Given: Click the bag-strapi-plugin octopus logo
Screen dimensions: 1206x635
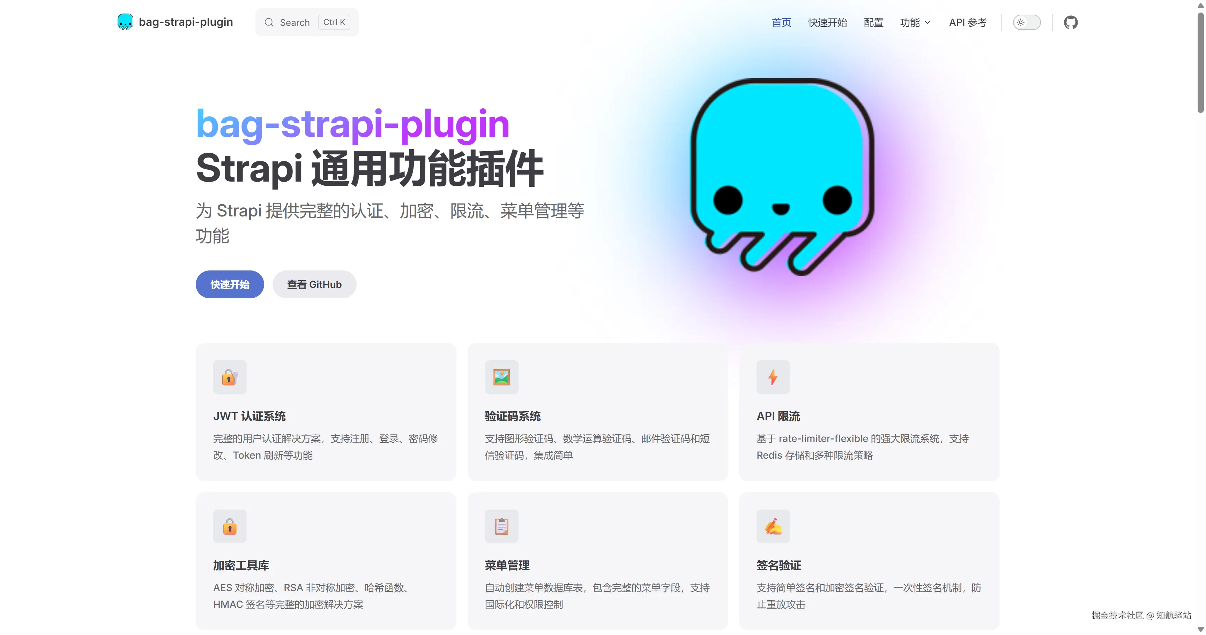Looking at the screenshot, I should (x=125, y=22).
